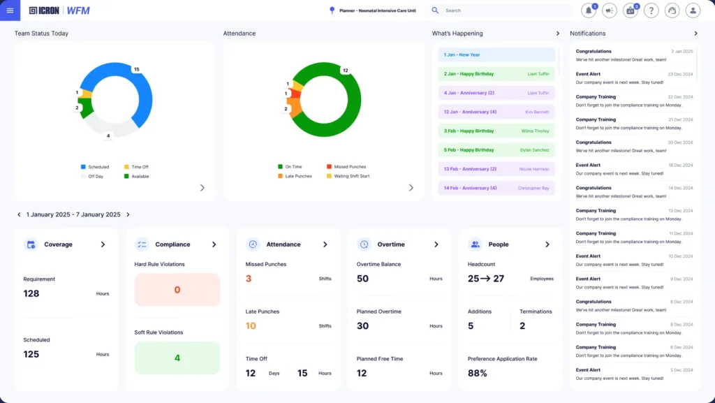Open 12 Jan Anniversary (4) Kim Bennett event

[496, 112]
